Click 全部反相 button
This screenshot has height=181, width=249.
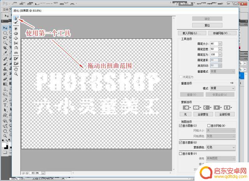pyautogui.click(x=225, y=114)
